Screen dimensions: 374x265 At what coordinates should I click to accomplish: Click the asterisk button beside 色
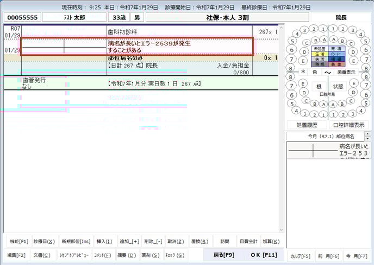click(x=303, y=72)
